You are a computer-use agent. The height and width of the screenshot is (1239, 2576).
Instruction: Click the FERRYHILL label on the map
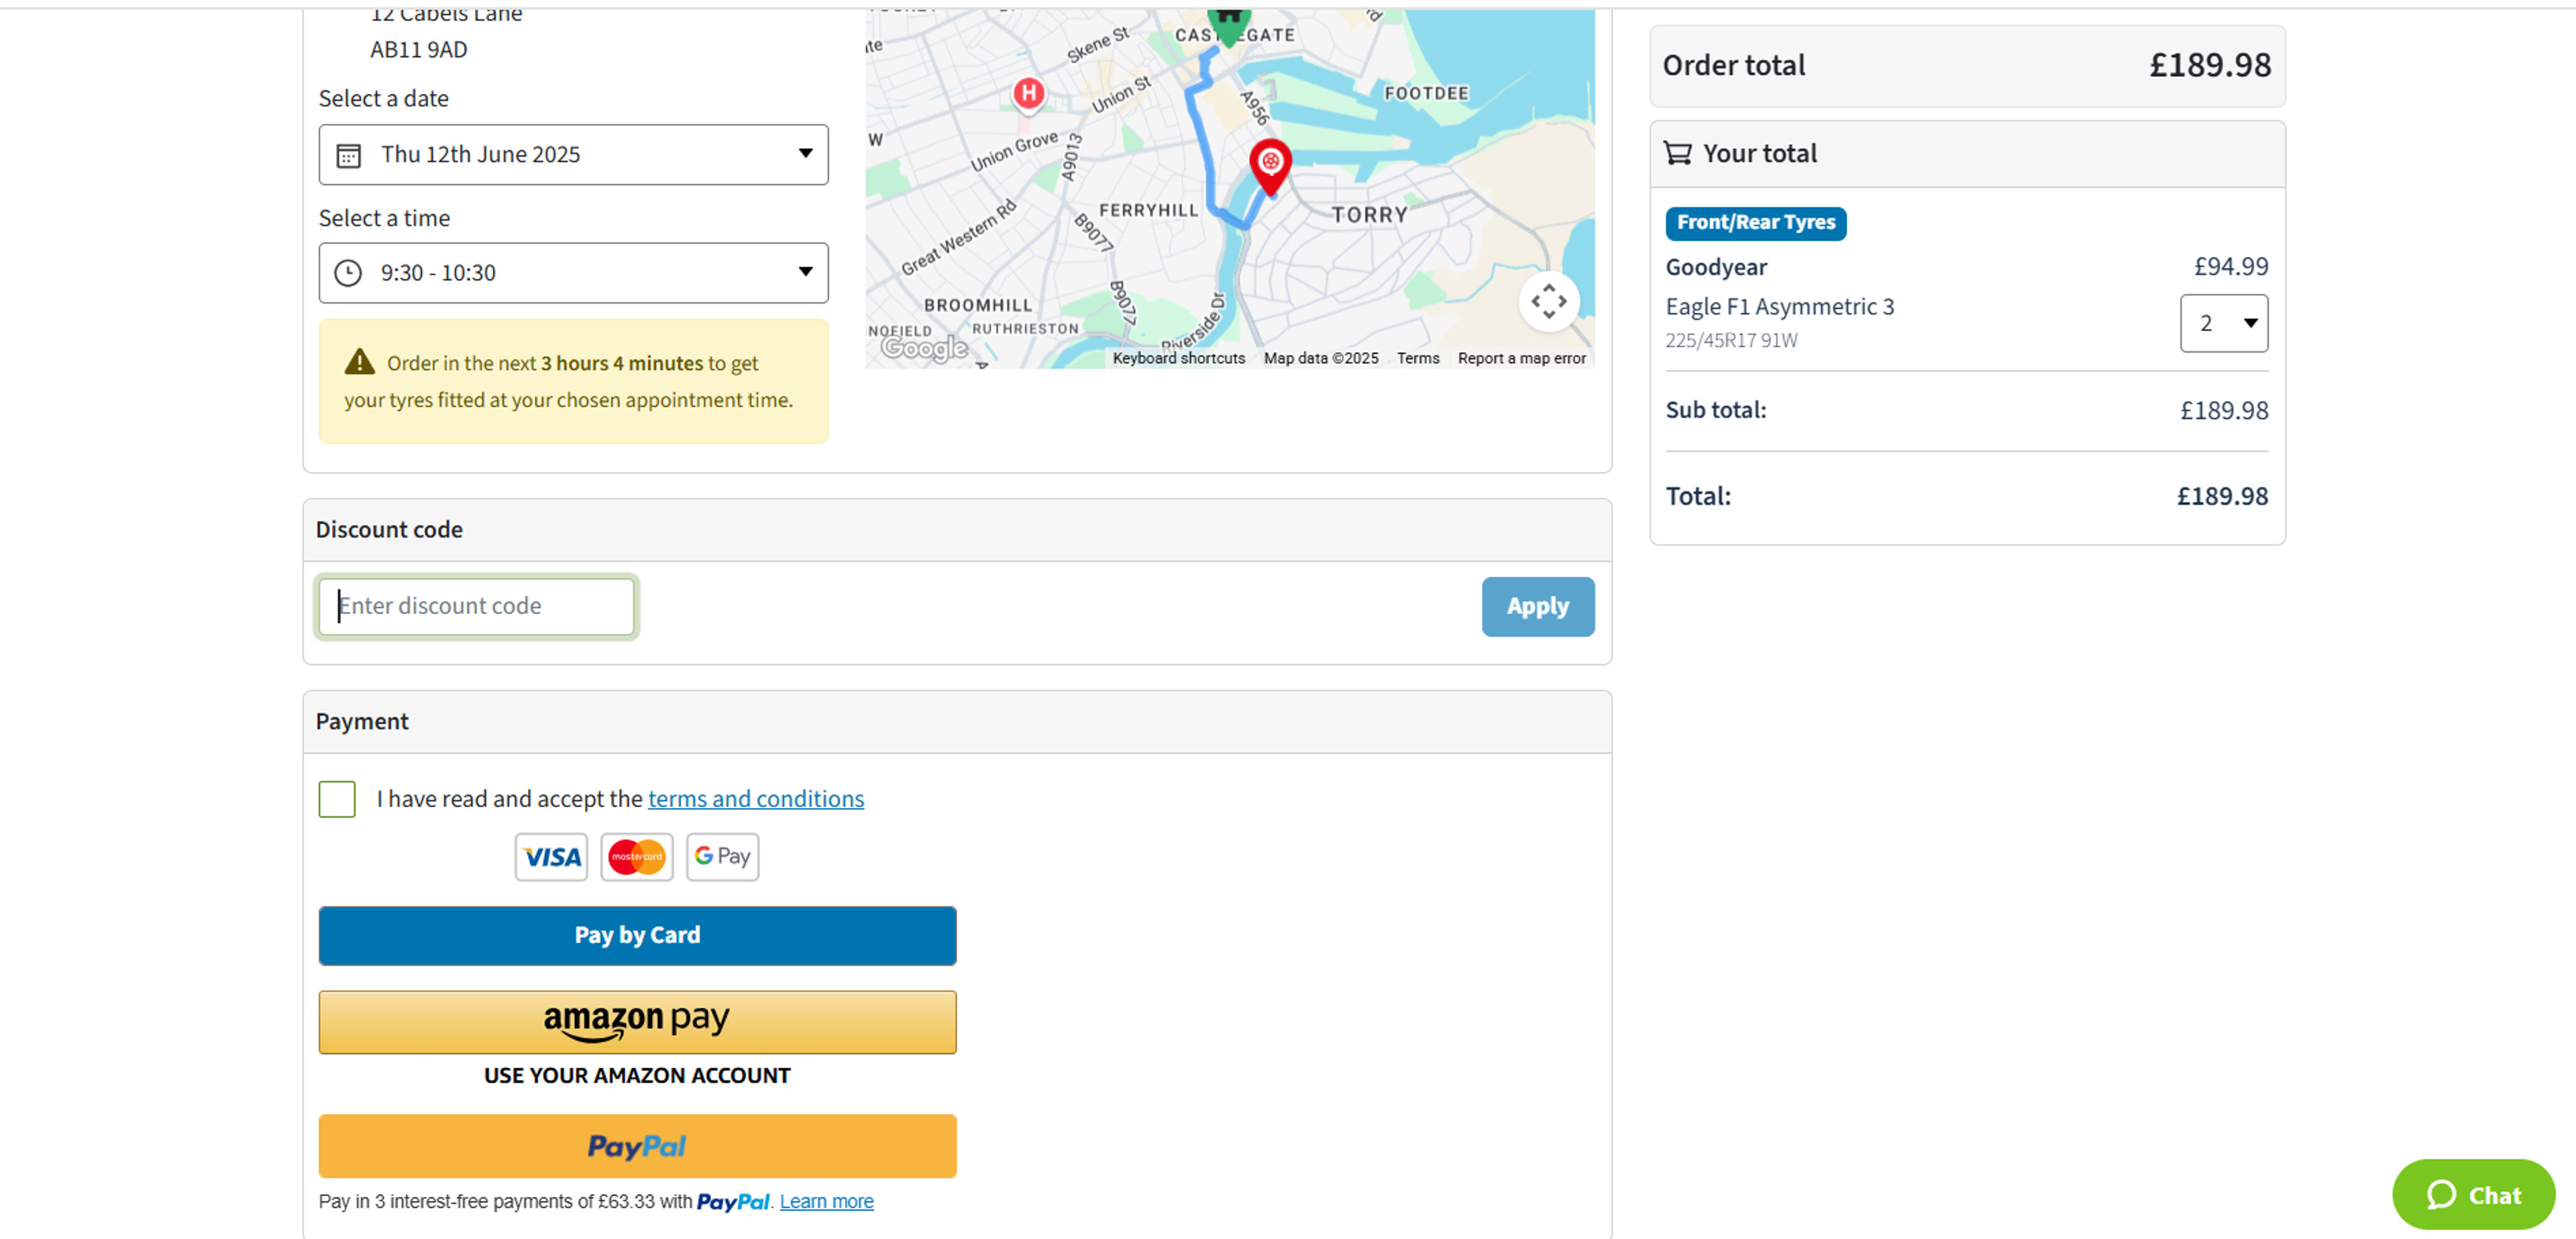(1148, 210)
